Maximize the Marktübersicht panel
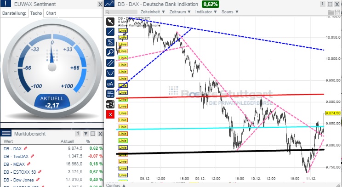This screenshot has width=342, height=187. pos(93,134)
